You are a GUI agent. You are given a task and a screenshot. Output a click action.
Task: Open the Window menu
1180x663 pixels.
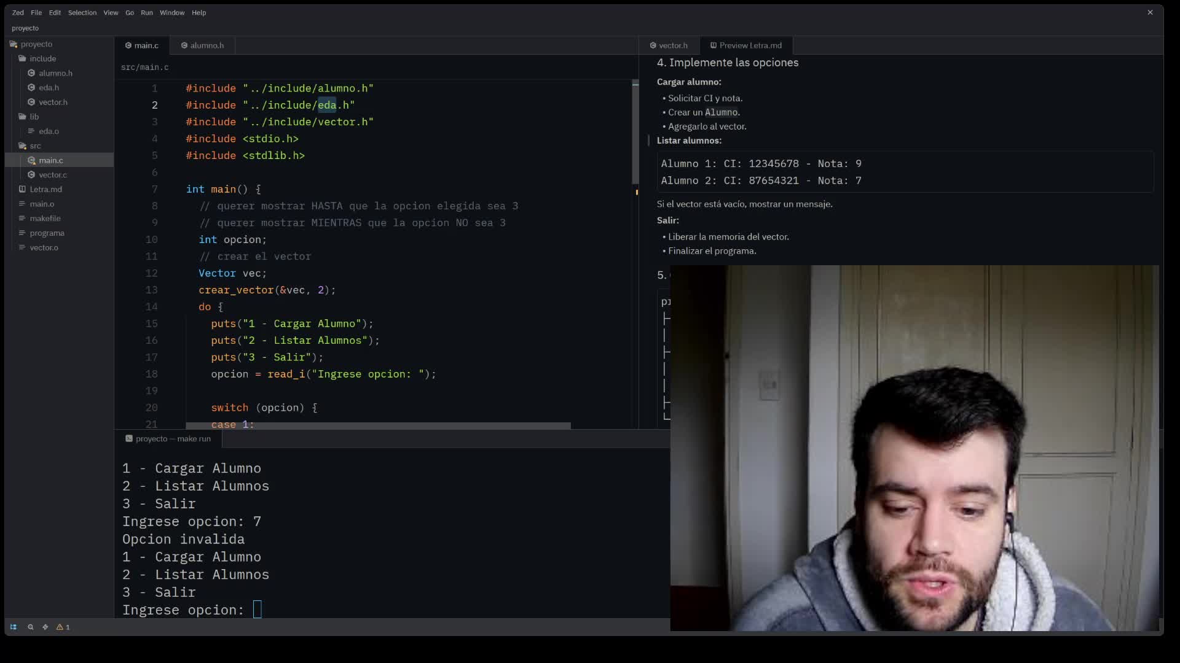pyautogui.click(x=172, y=12)
